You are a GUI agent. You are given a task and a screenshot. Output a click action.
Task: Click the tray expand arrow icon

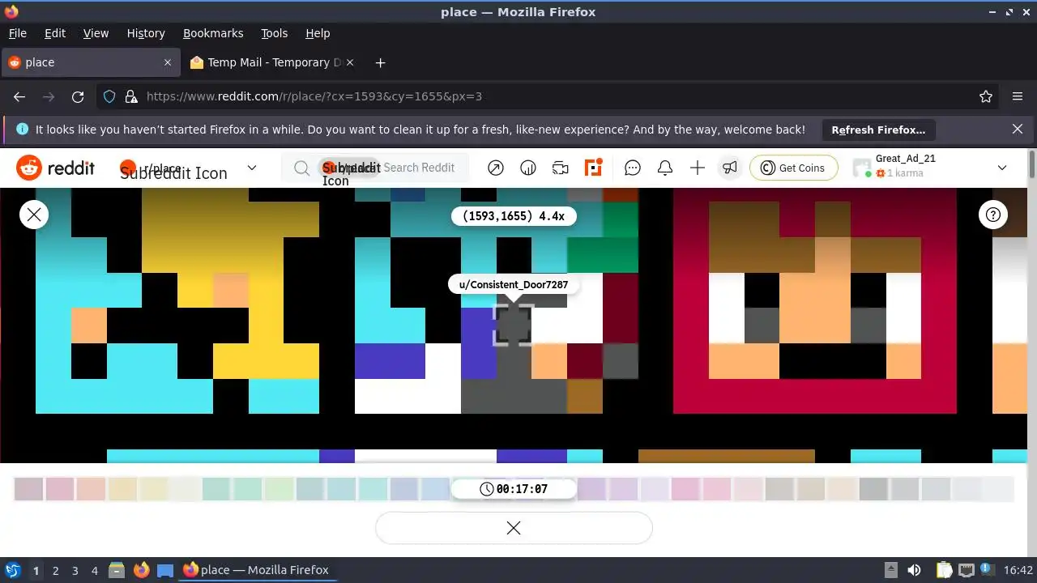click(x=890, y=570)
